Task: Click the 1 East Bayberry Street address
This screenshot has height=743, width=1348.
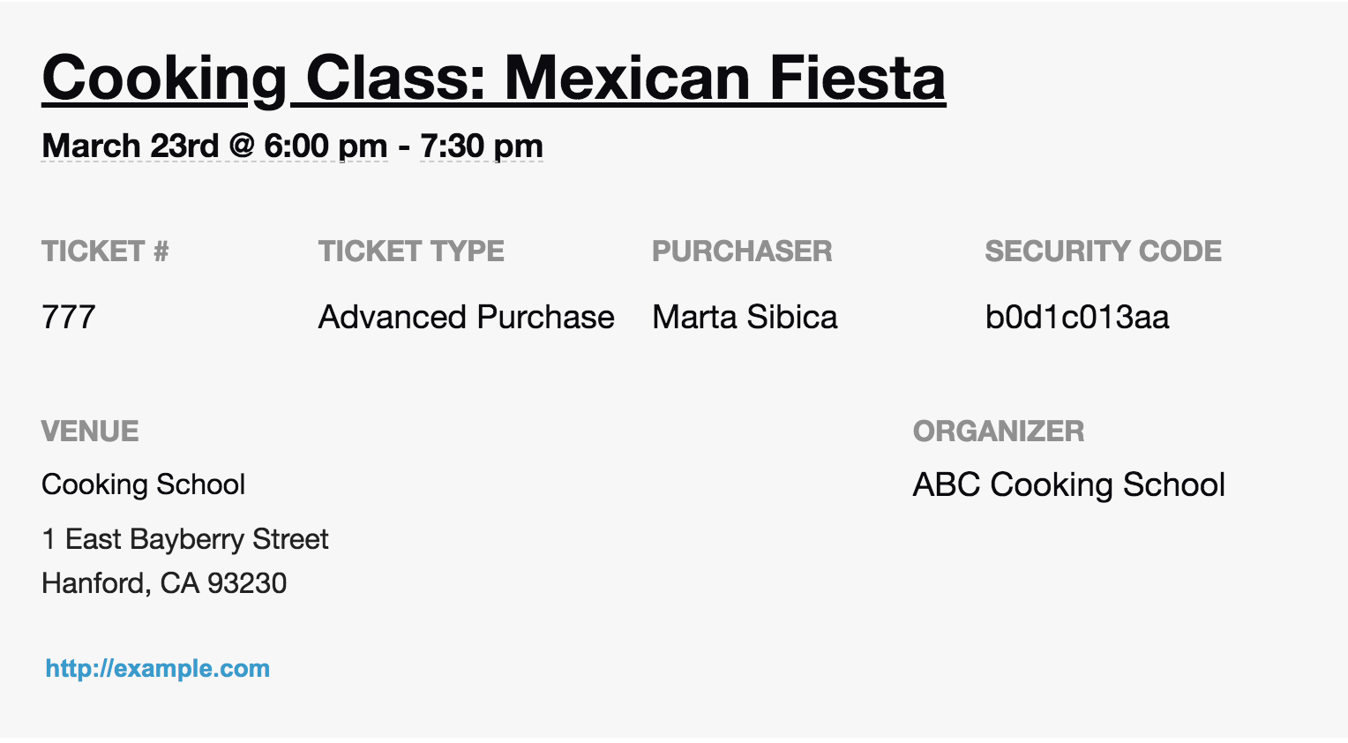Action: click(x=184, y=539)
